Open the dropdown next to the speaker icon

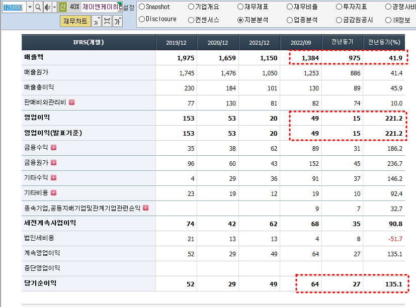click(x=54, y=7)
